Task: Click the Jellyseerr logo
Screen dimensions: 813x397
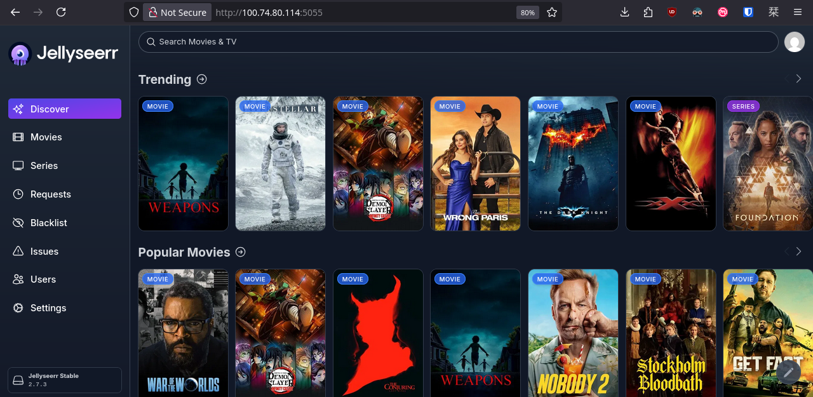Action: click(x=64, y=53)
